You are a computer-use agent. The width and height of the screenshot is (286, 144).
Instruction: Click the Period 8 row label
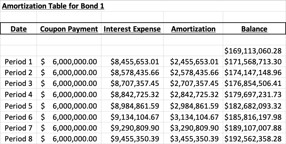(x=19, y=138)
